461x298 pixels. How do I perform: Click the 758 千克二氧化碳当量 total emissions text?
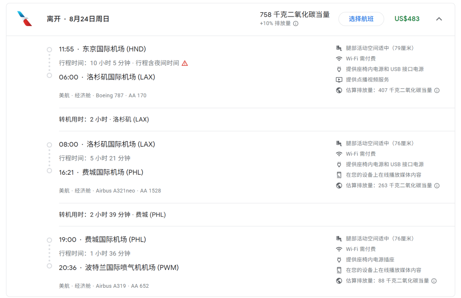(x=295, y=15)
